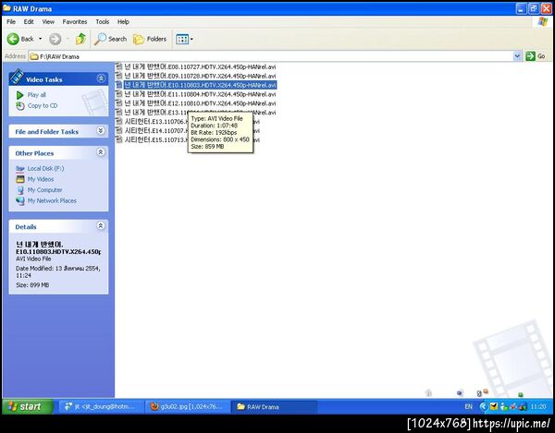Click the EN language indicator
This screenshot has width=555, height=433.
[468, 407]
